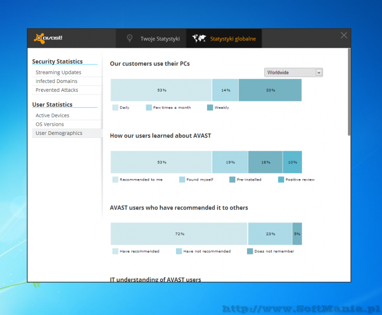Click the Daily legend color swatch
Image resolution: width=382 pixels, height=315 pixels.
click(x=115, y=107)
